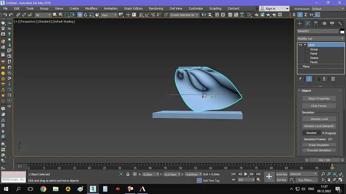Collapse the Cloth modifier tree
Viewport: 346px width, 194px height.
point(305,45)
